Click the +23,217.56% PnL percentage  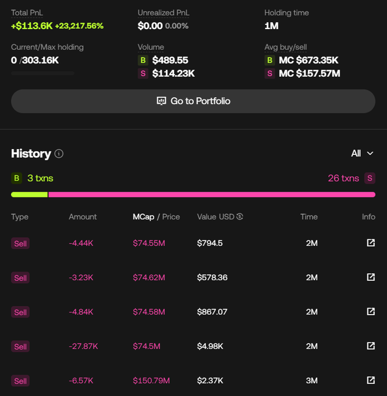click(x=79, y=26)
